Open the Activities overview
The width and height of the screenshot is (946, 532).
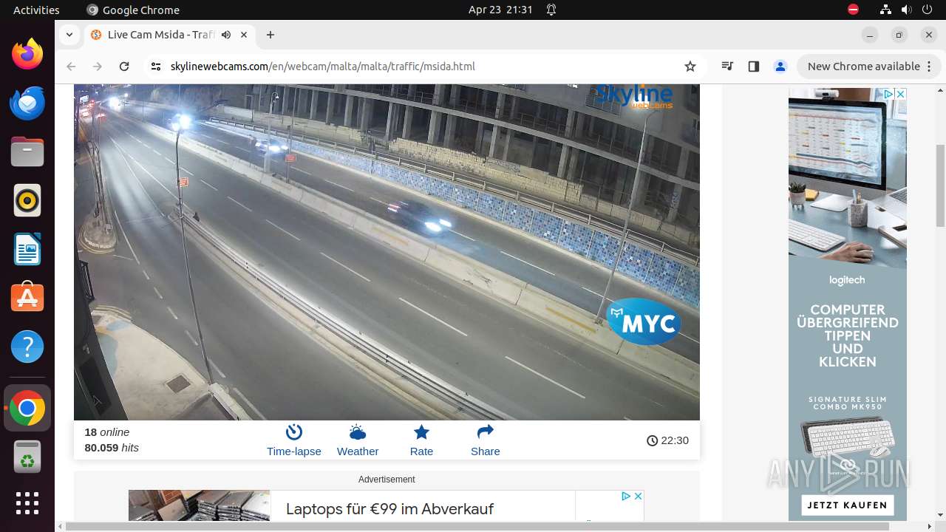click(x=36, y=10)
